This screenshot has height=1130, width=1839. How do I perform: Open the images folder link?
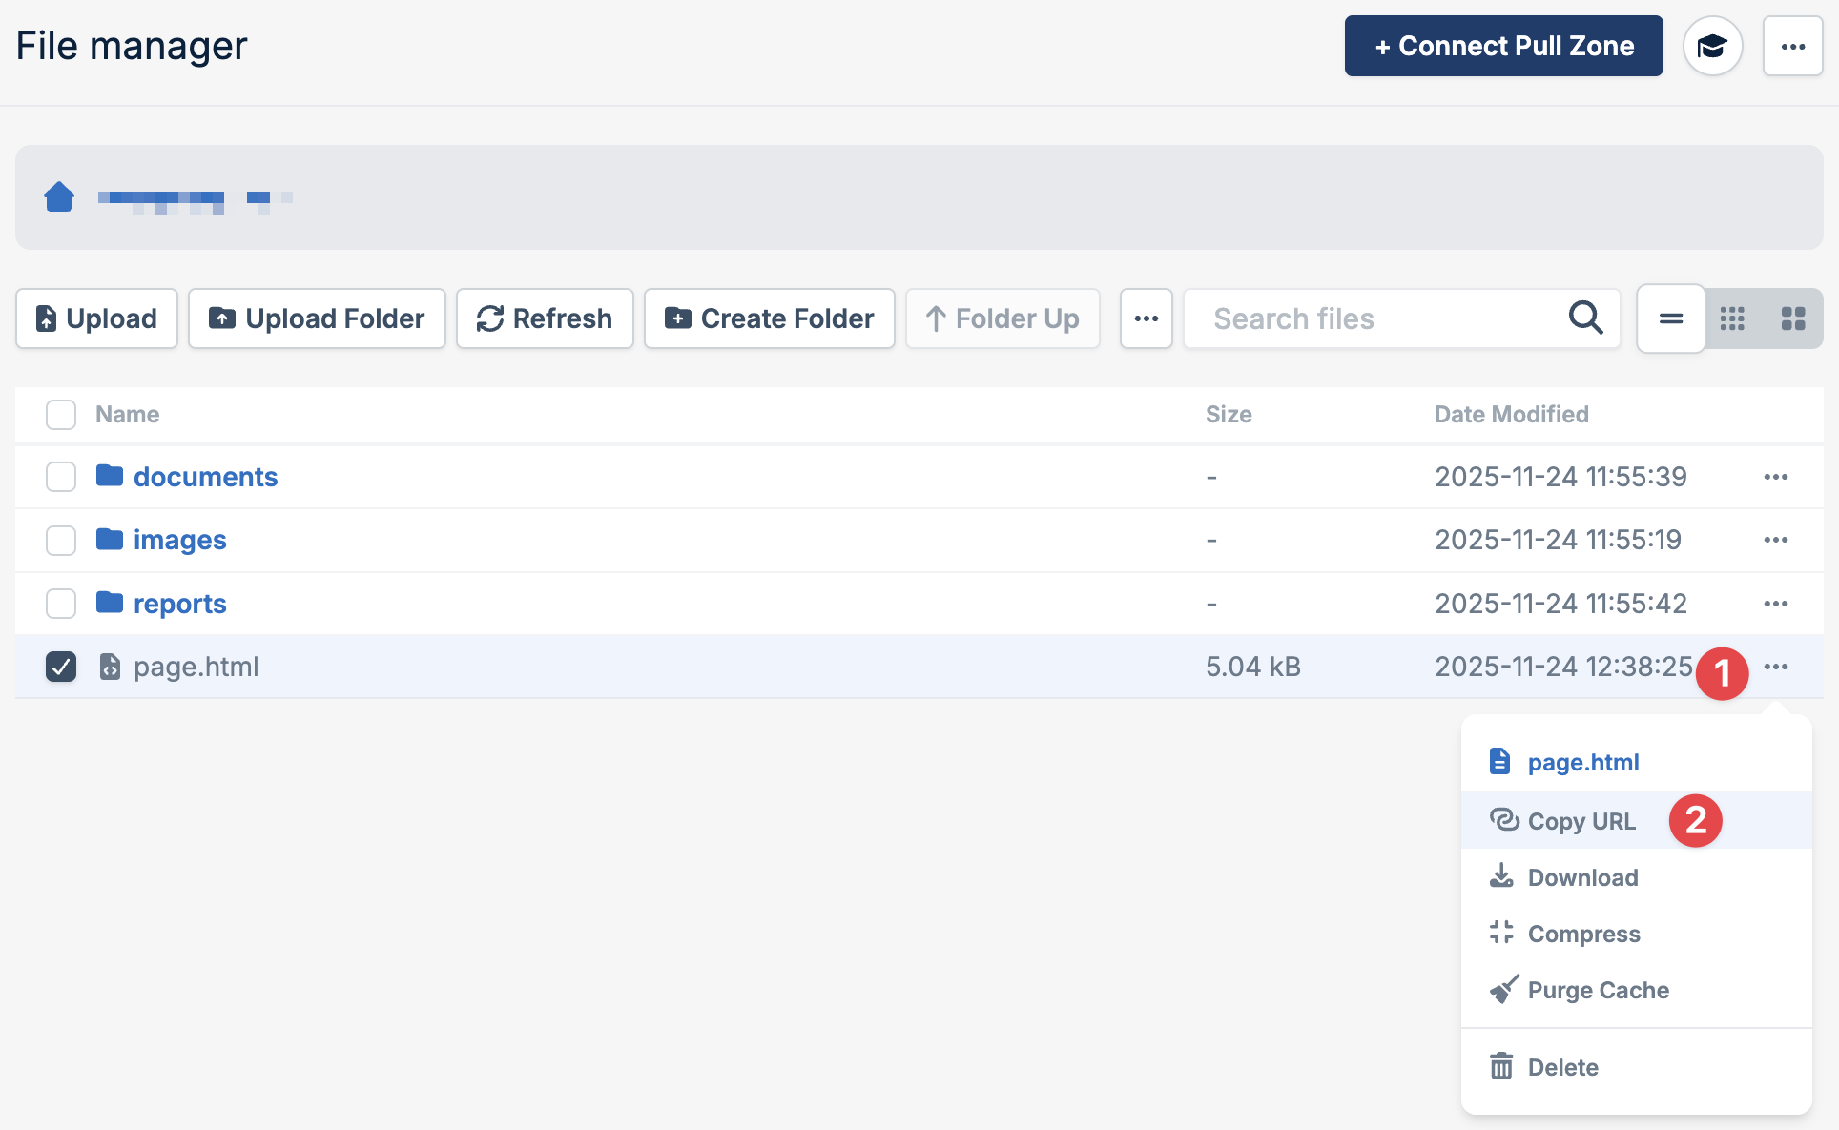tap(180, 539)
